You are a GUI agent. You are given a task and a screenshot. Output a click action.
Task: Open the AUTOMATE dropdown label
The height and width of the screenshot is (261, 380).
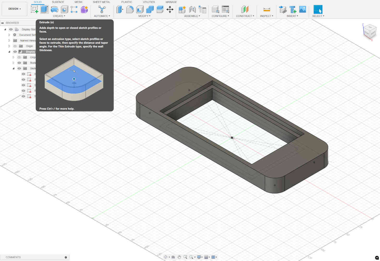point(102,16)
